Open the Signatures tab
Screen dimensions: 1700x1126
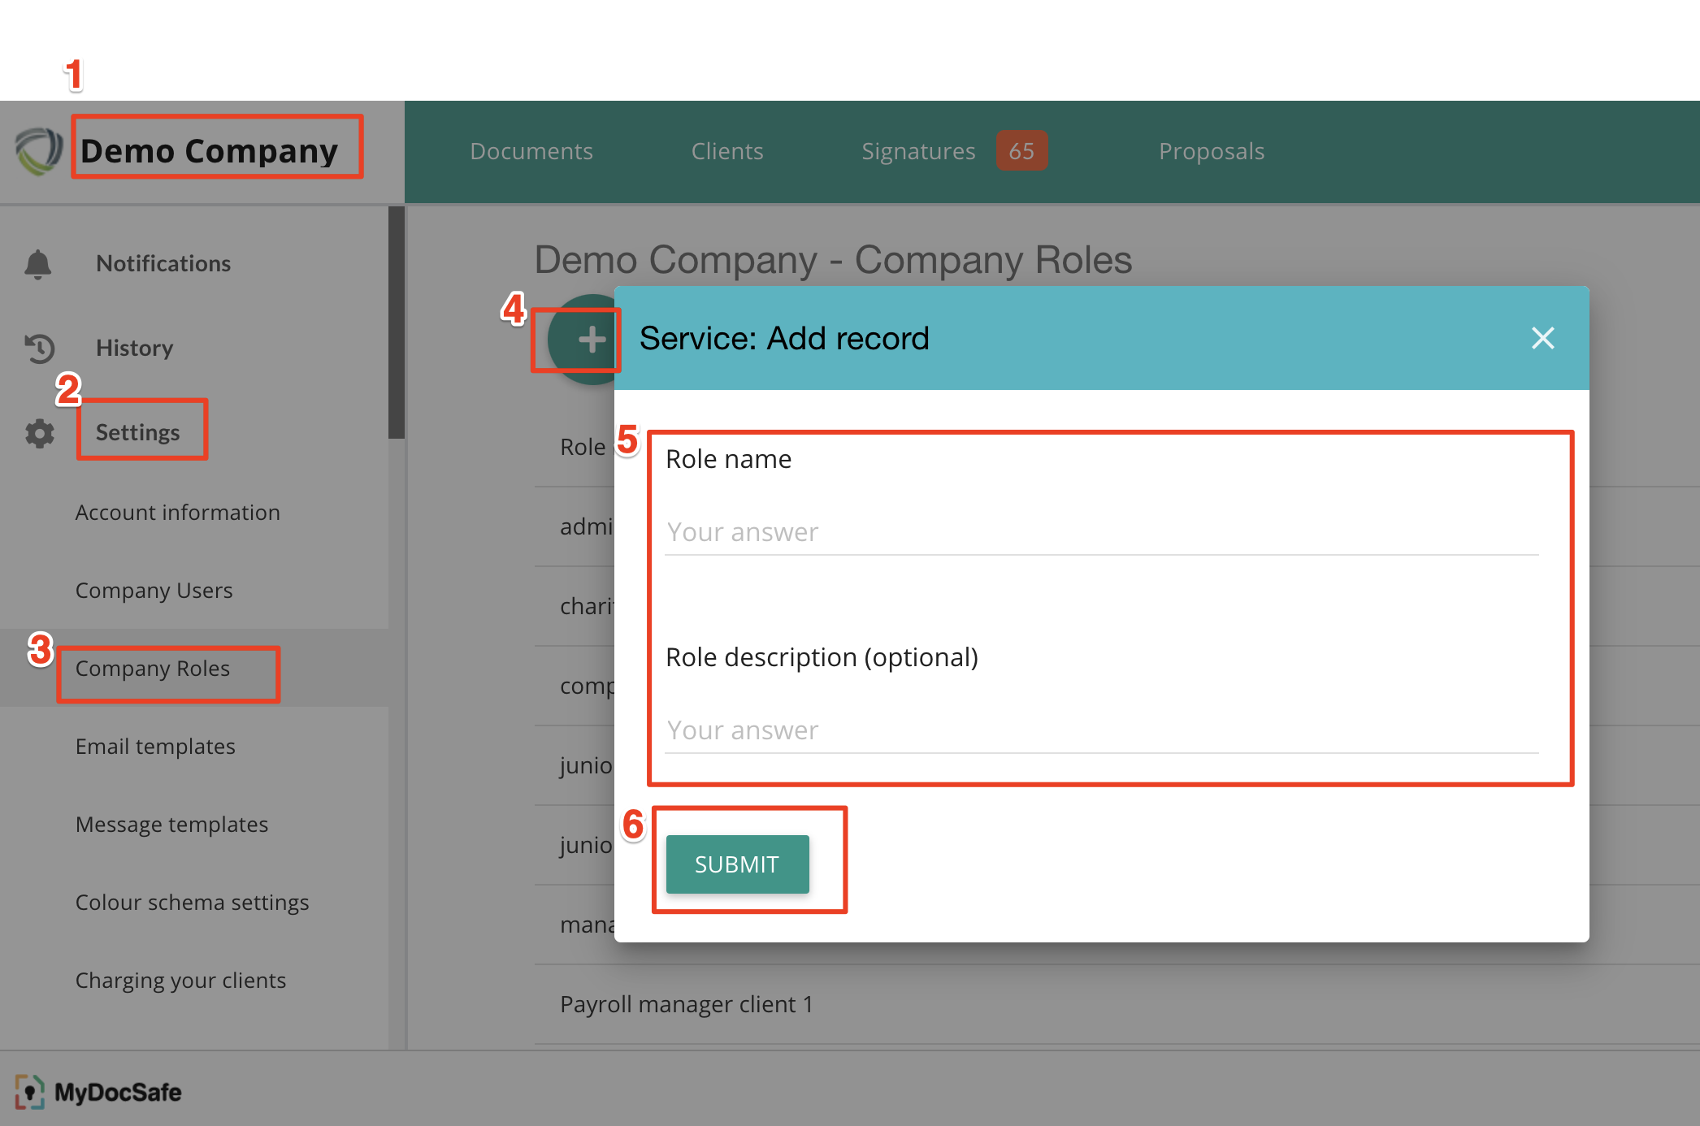[918, 151]
